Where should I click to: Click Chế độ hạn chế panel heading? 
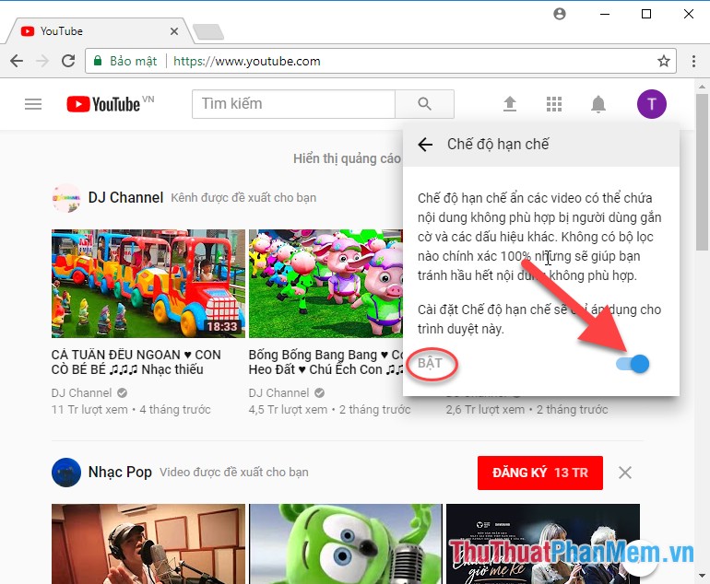pos(498,145)
